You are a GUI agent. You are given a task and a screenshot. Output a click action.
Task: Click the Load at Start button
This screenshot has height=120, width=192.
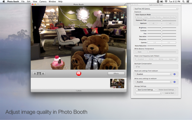(x=169, y=93)
